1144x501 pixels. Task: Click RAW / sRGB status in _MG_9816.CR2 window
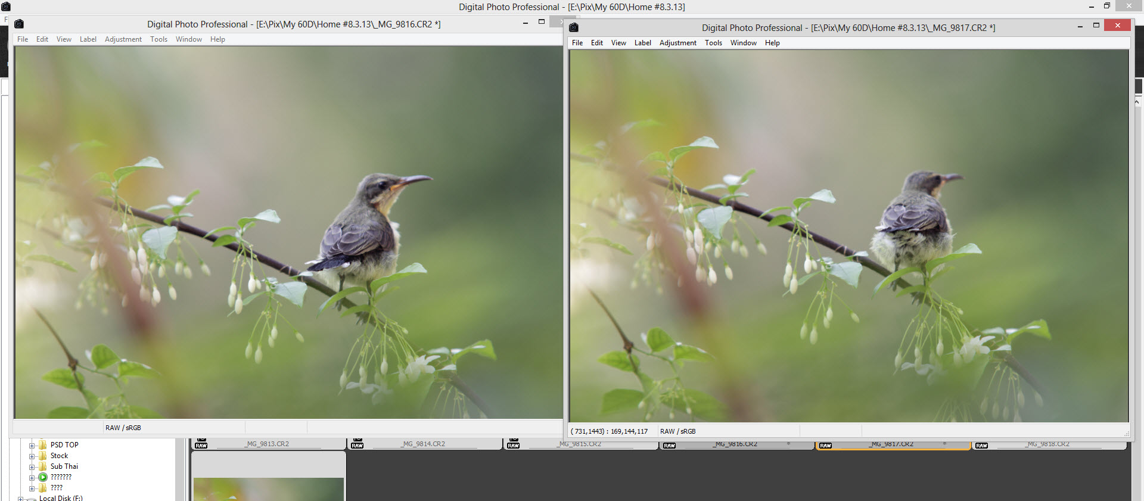123,428
